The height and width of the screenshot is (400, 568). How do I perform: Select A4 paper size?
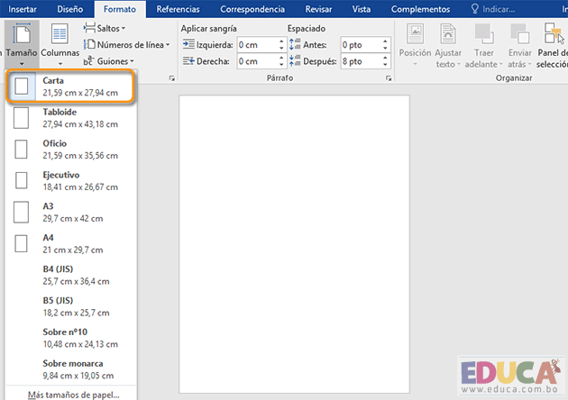70,243
